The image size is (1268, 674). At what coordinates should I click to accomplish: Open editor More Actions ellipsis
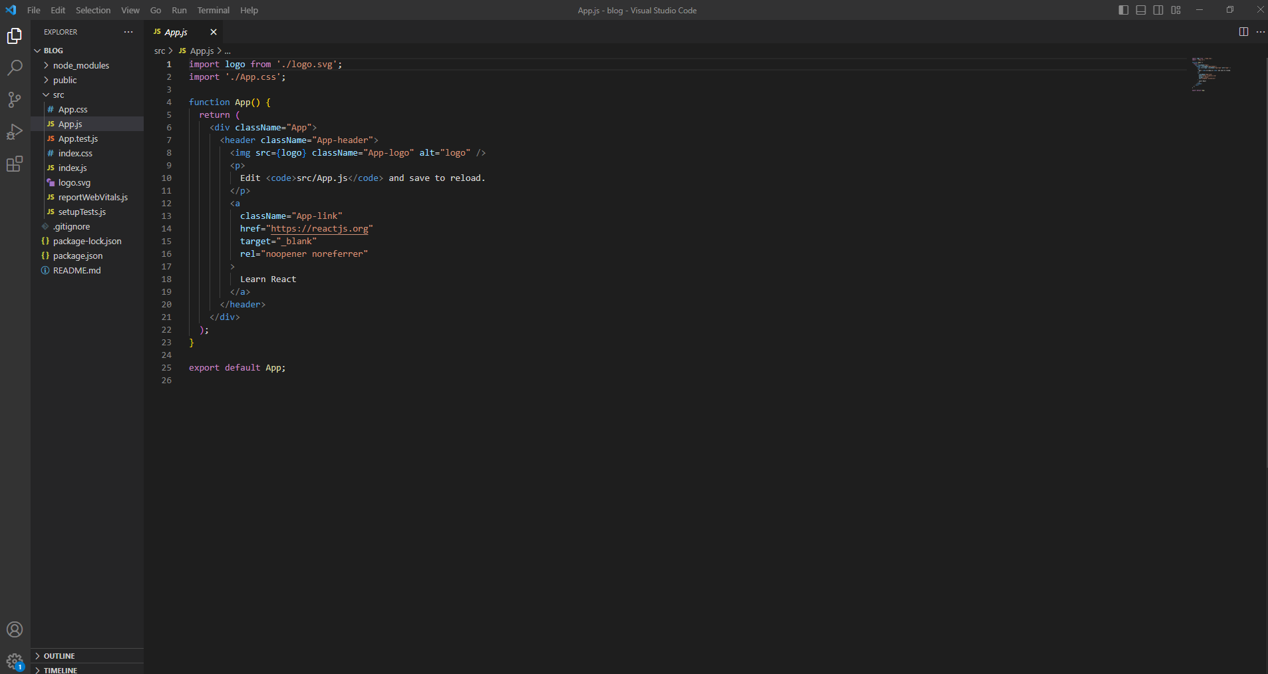point(1261,32)
